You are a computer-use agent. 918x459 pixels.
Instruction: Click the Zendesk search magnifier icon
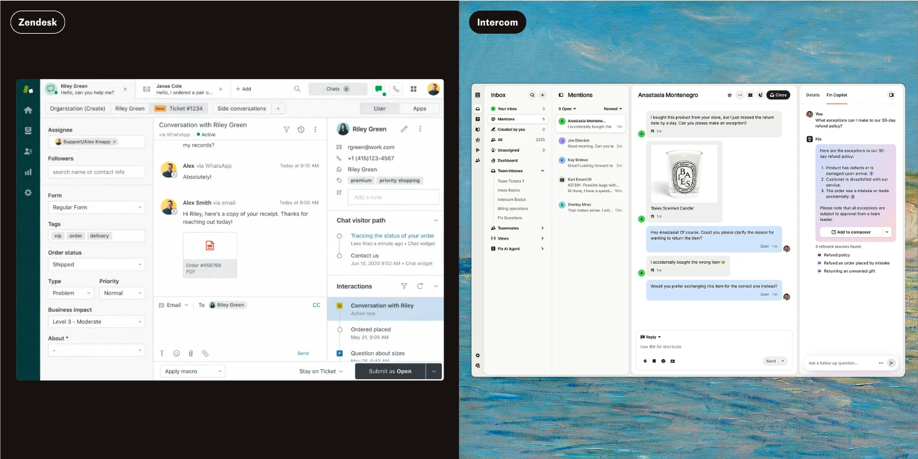(x=297, y=89)
